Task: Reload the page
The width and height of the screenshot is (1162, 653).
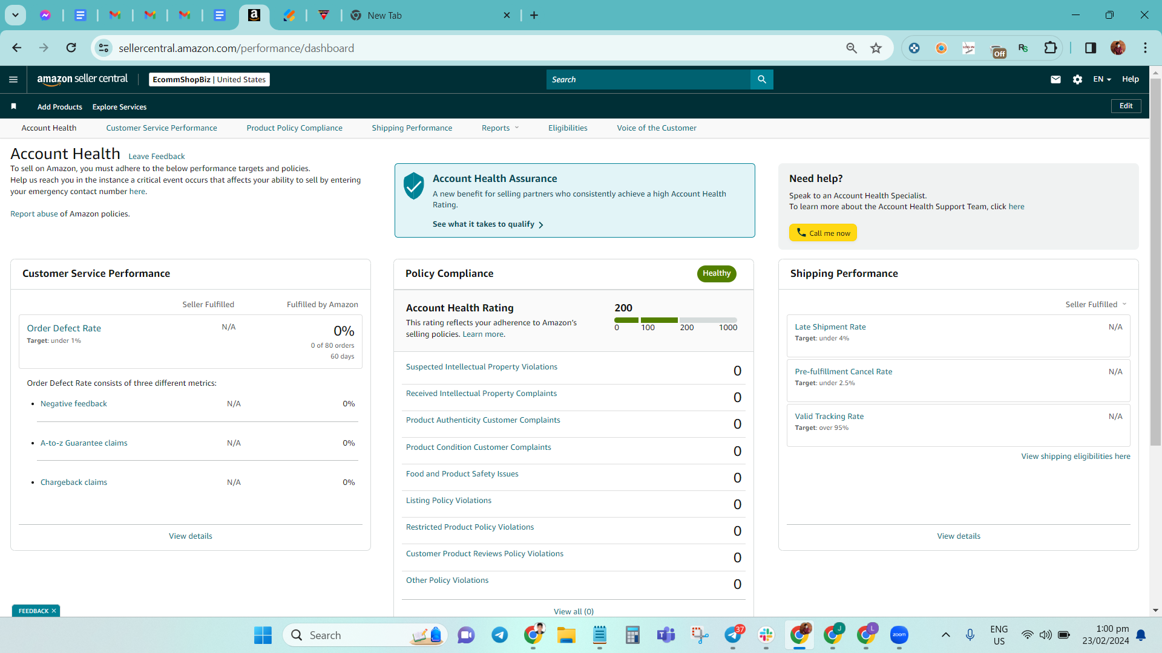Action: (71, 48)
